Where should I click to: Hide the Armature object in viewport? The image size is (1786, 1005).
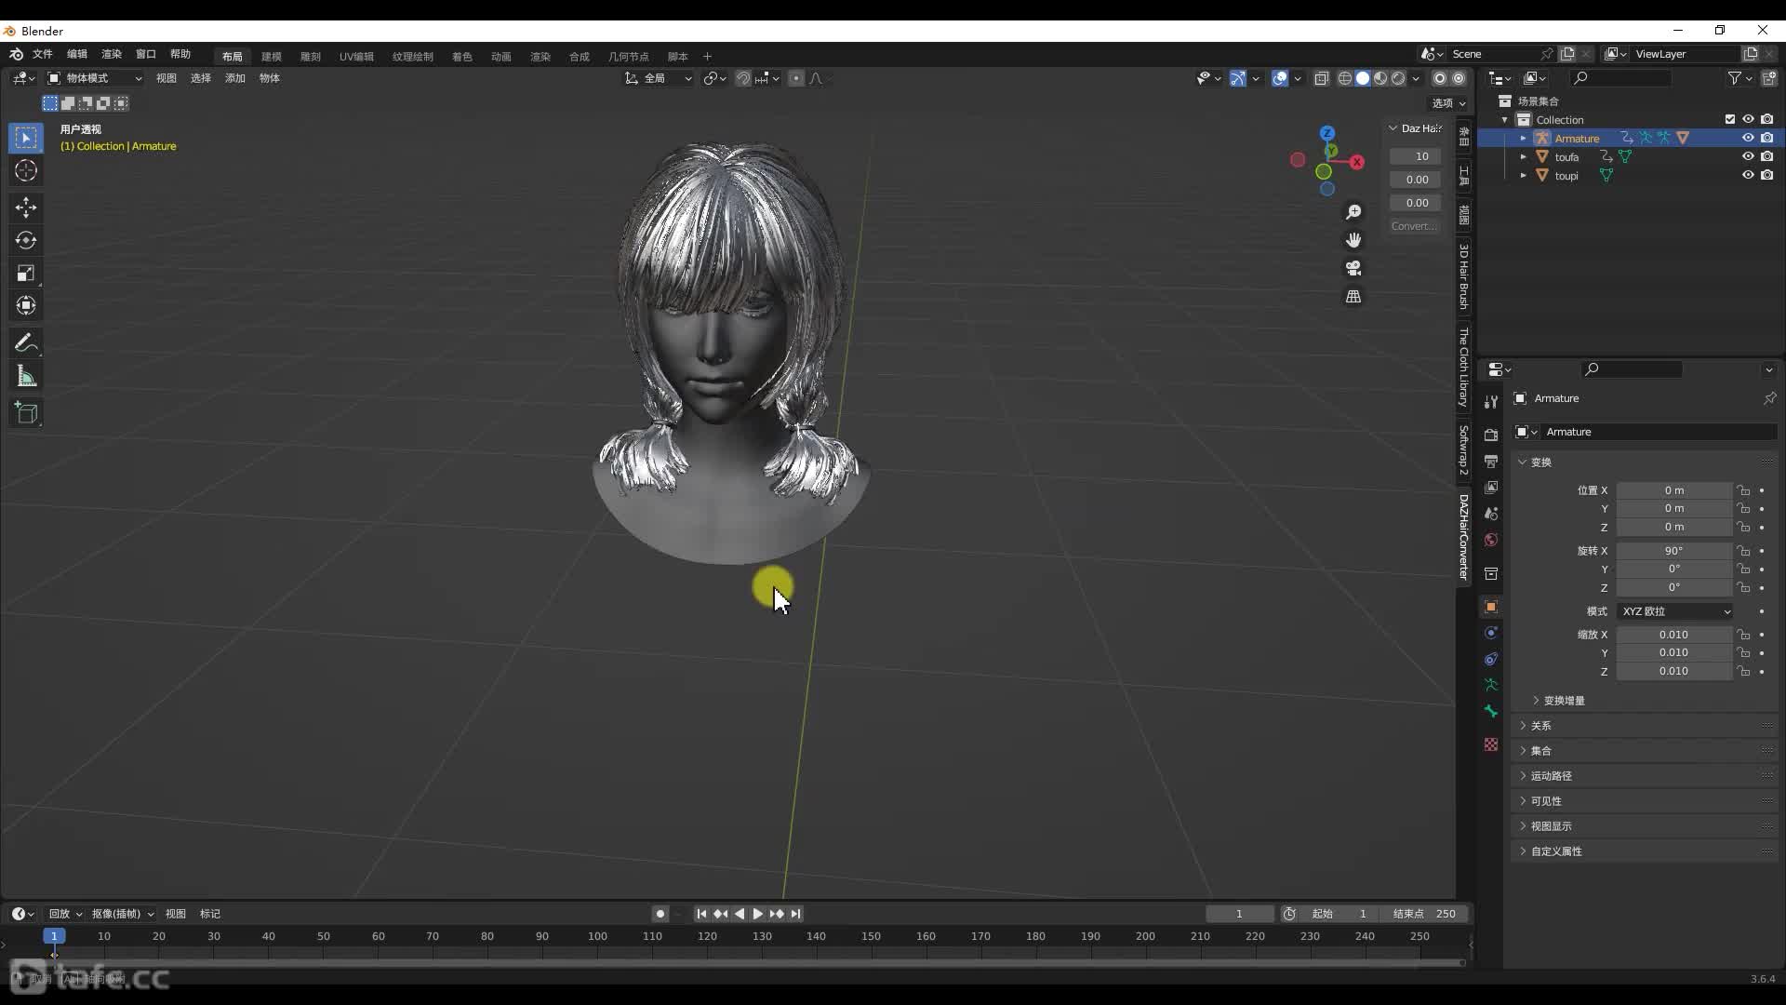click(1748, 138)
